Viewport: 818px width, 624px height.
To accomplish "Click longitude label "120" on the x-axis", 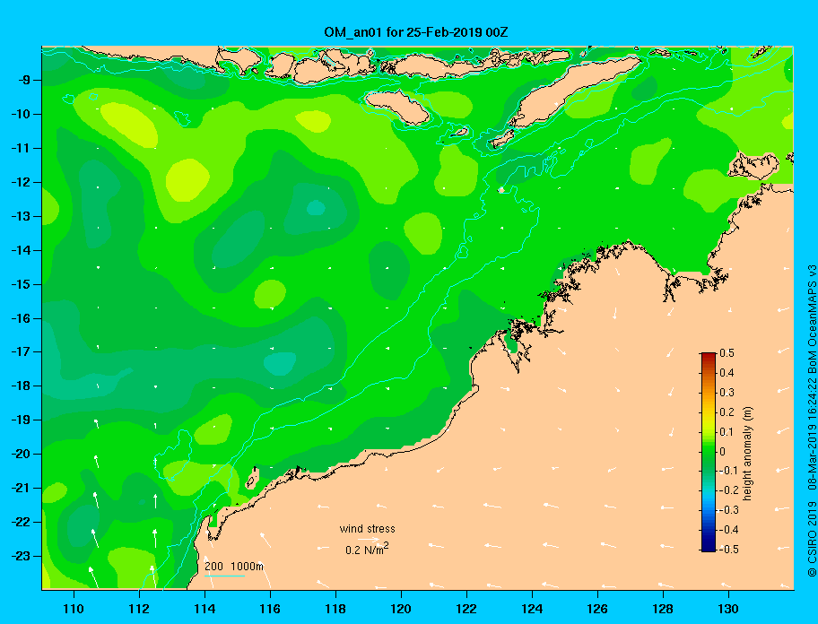I will (401, 609).
